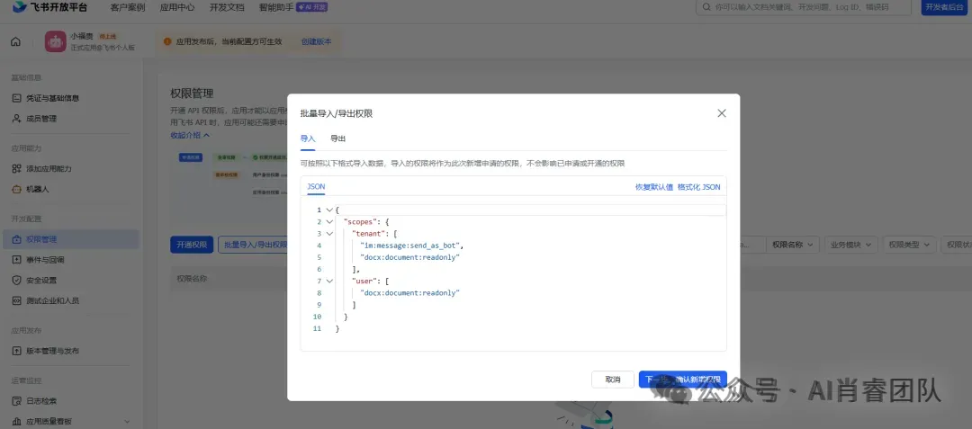Click the 应用质量看板 icon

point(17,421)
